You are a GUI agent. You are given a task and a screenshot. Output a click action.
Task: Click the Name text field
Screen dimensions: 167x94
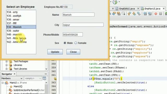coord(79,15)
